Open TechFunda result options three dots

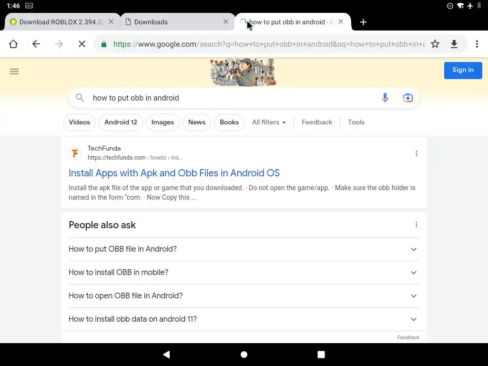pos(417,153)
